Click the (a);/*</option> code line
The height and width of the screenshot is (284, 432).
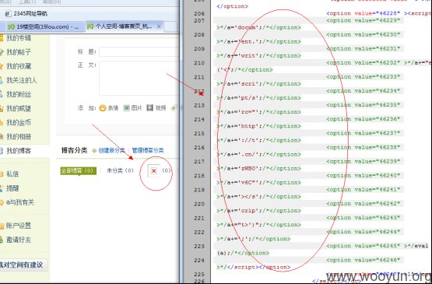pyautogui.click(x=243, y=253)
